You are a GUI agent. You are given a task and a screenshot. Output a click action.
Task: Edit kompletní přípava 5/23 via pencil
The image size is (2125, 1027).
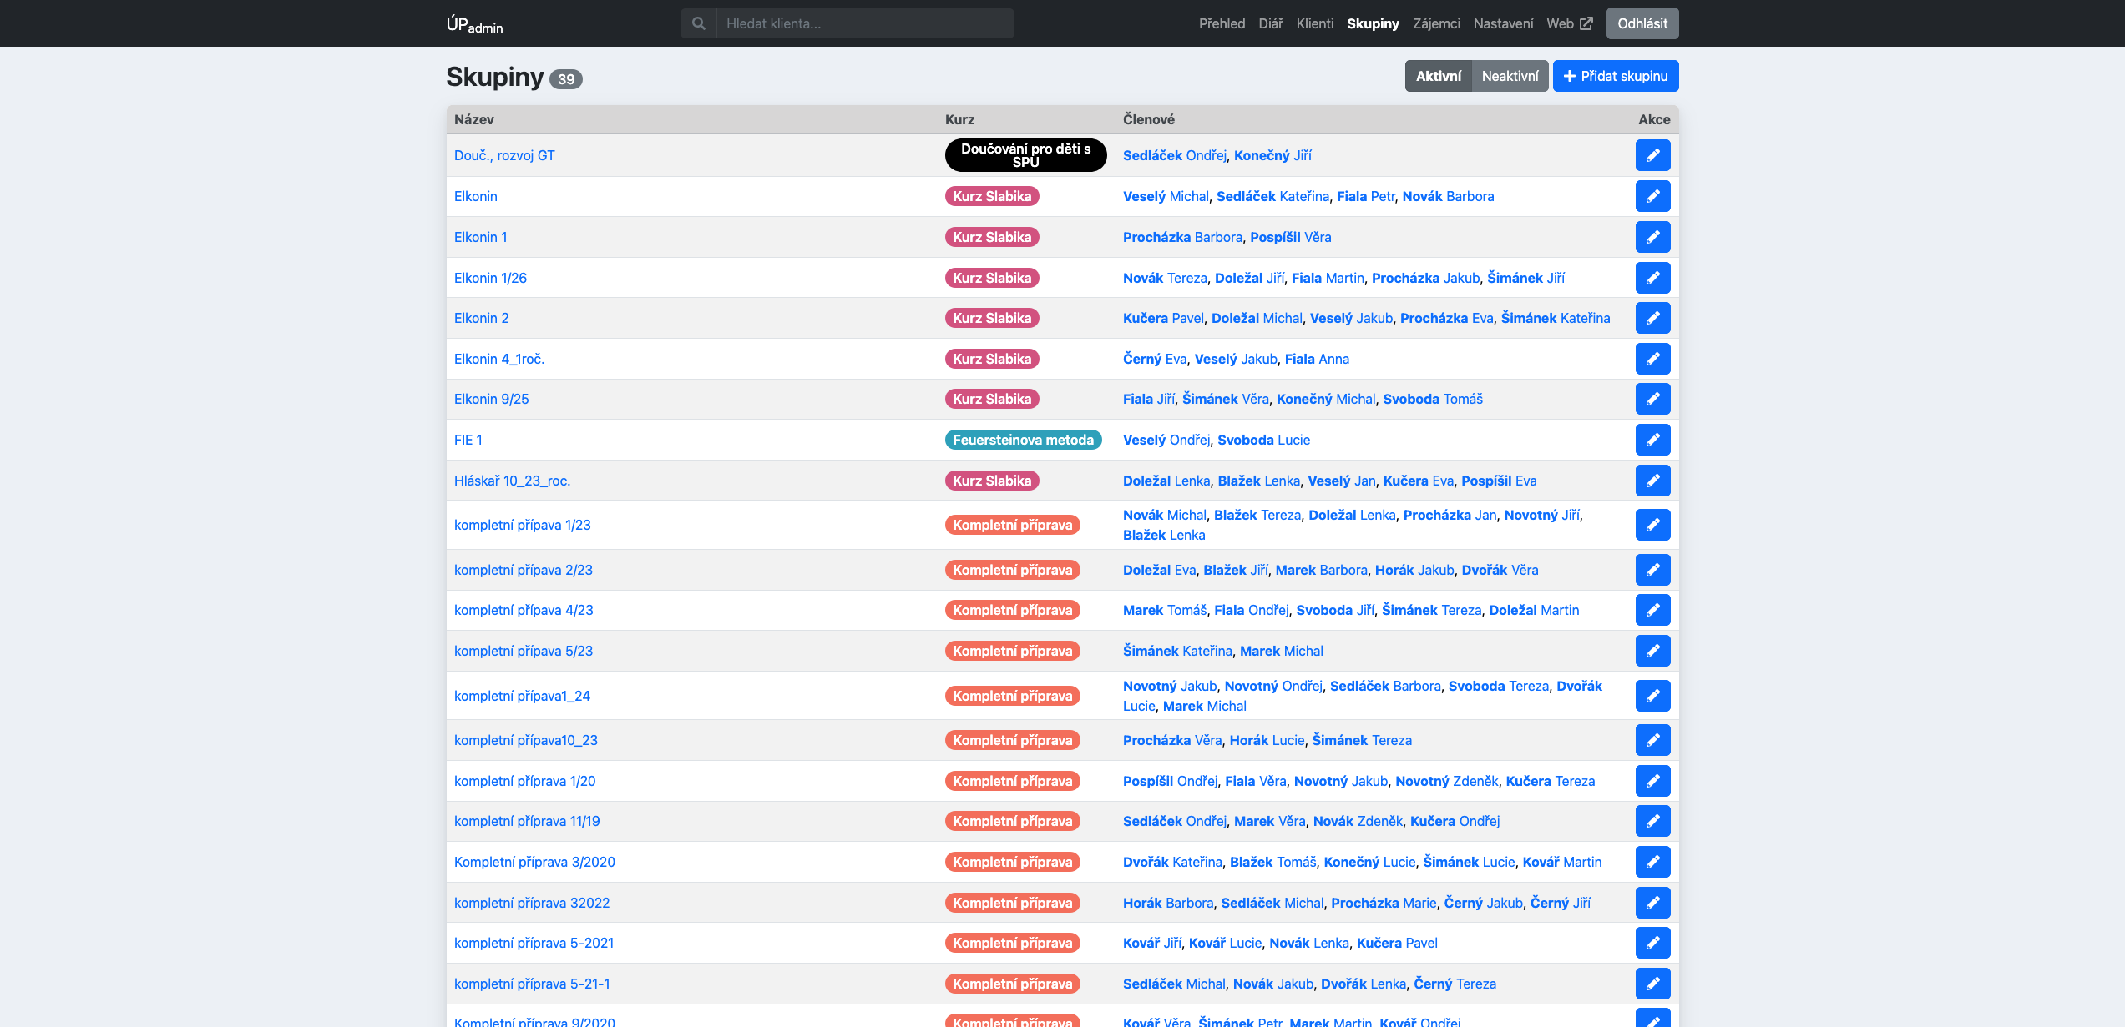(x=1652, y=651)
